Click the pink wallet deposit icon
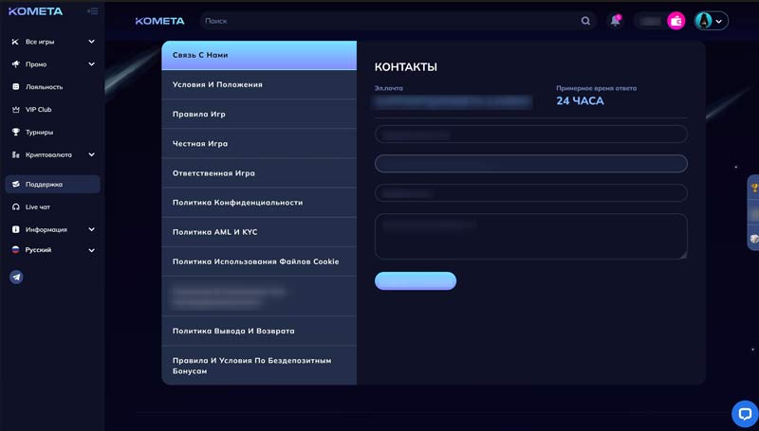The image size is (759, 431). pyautogui.click(x=676, y=21)
